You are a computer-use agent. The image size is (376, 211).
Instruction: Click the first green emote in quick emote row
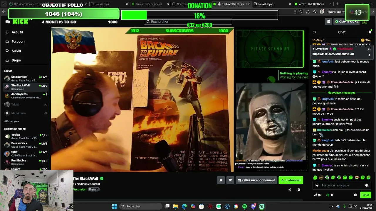(x=315, y=178)
